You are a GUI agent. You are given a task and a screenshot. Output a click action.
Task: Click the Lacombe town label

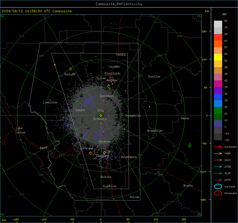[x=114, y=67]
